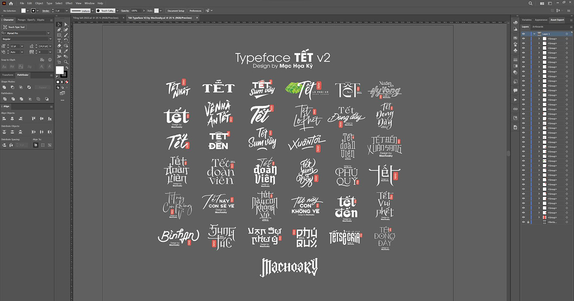Select the Eyedropper tool

click(x=66, y=51)
